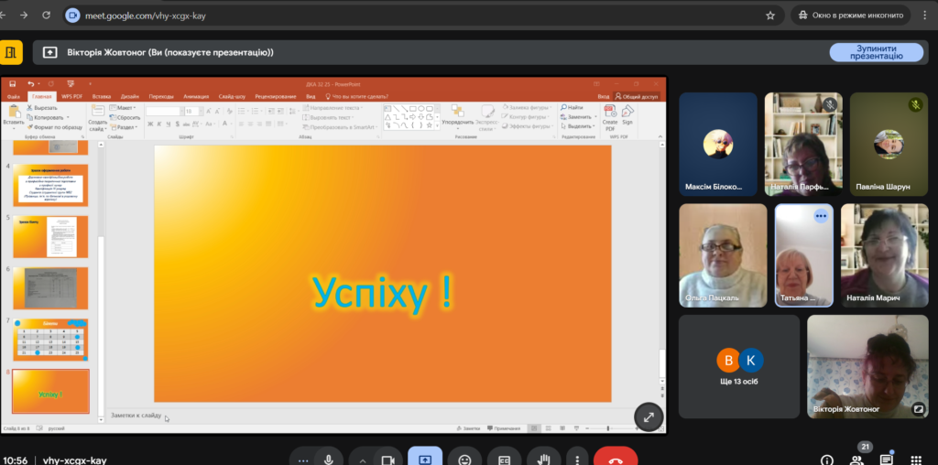Click the raise hand icon
The image size is (938, 465).
(543, 458)
